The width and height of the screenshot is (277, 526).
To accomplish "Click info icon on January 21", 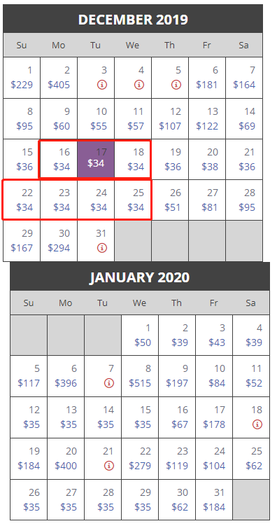I will point(109,466).
